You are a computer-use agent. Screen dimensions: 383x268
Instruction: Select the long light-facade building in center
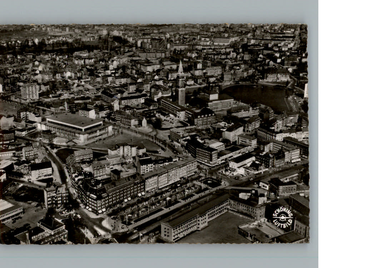tap(170, 174)
